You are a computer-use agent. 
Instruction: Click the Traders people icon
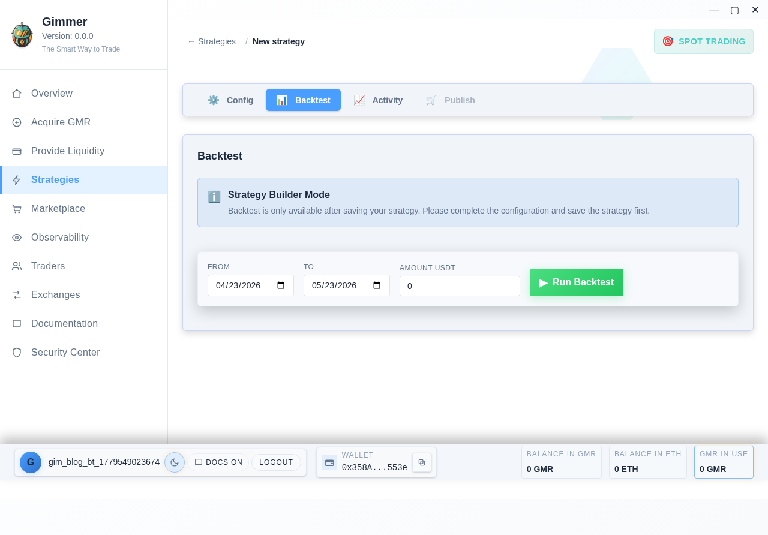tap(17, 266)
